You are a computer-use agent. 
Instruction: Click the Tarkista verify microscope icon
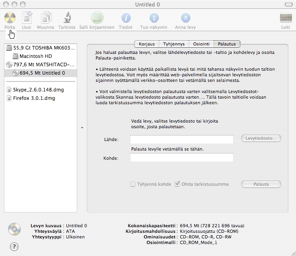tap(66, 18)
